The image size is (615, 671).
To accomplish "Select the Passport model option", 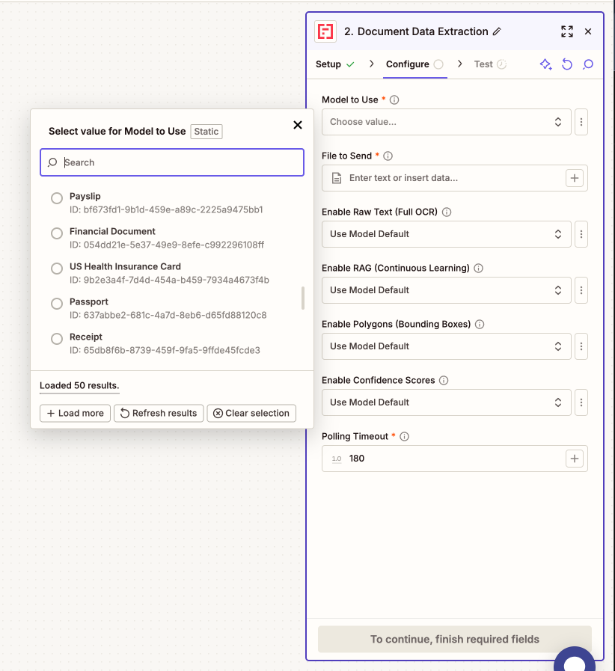I will click(56, 304).
